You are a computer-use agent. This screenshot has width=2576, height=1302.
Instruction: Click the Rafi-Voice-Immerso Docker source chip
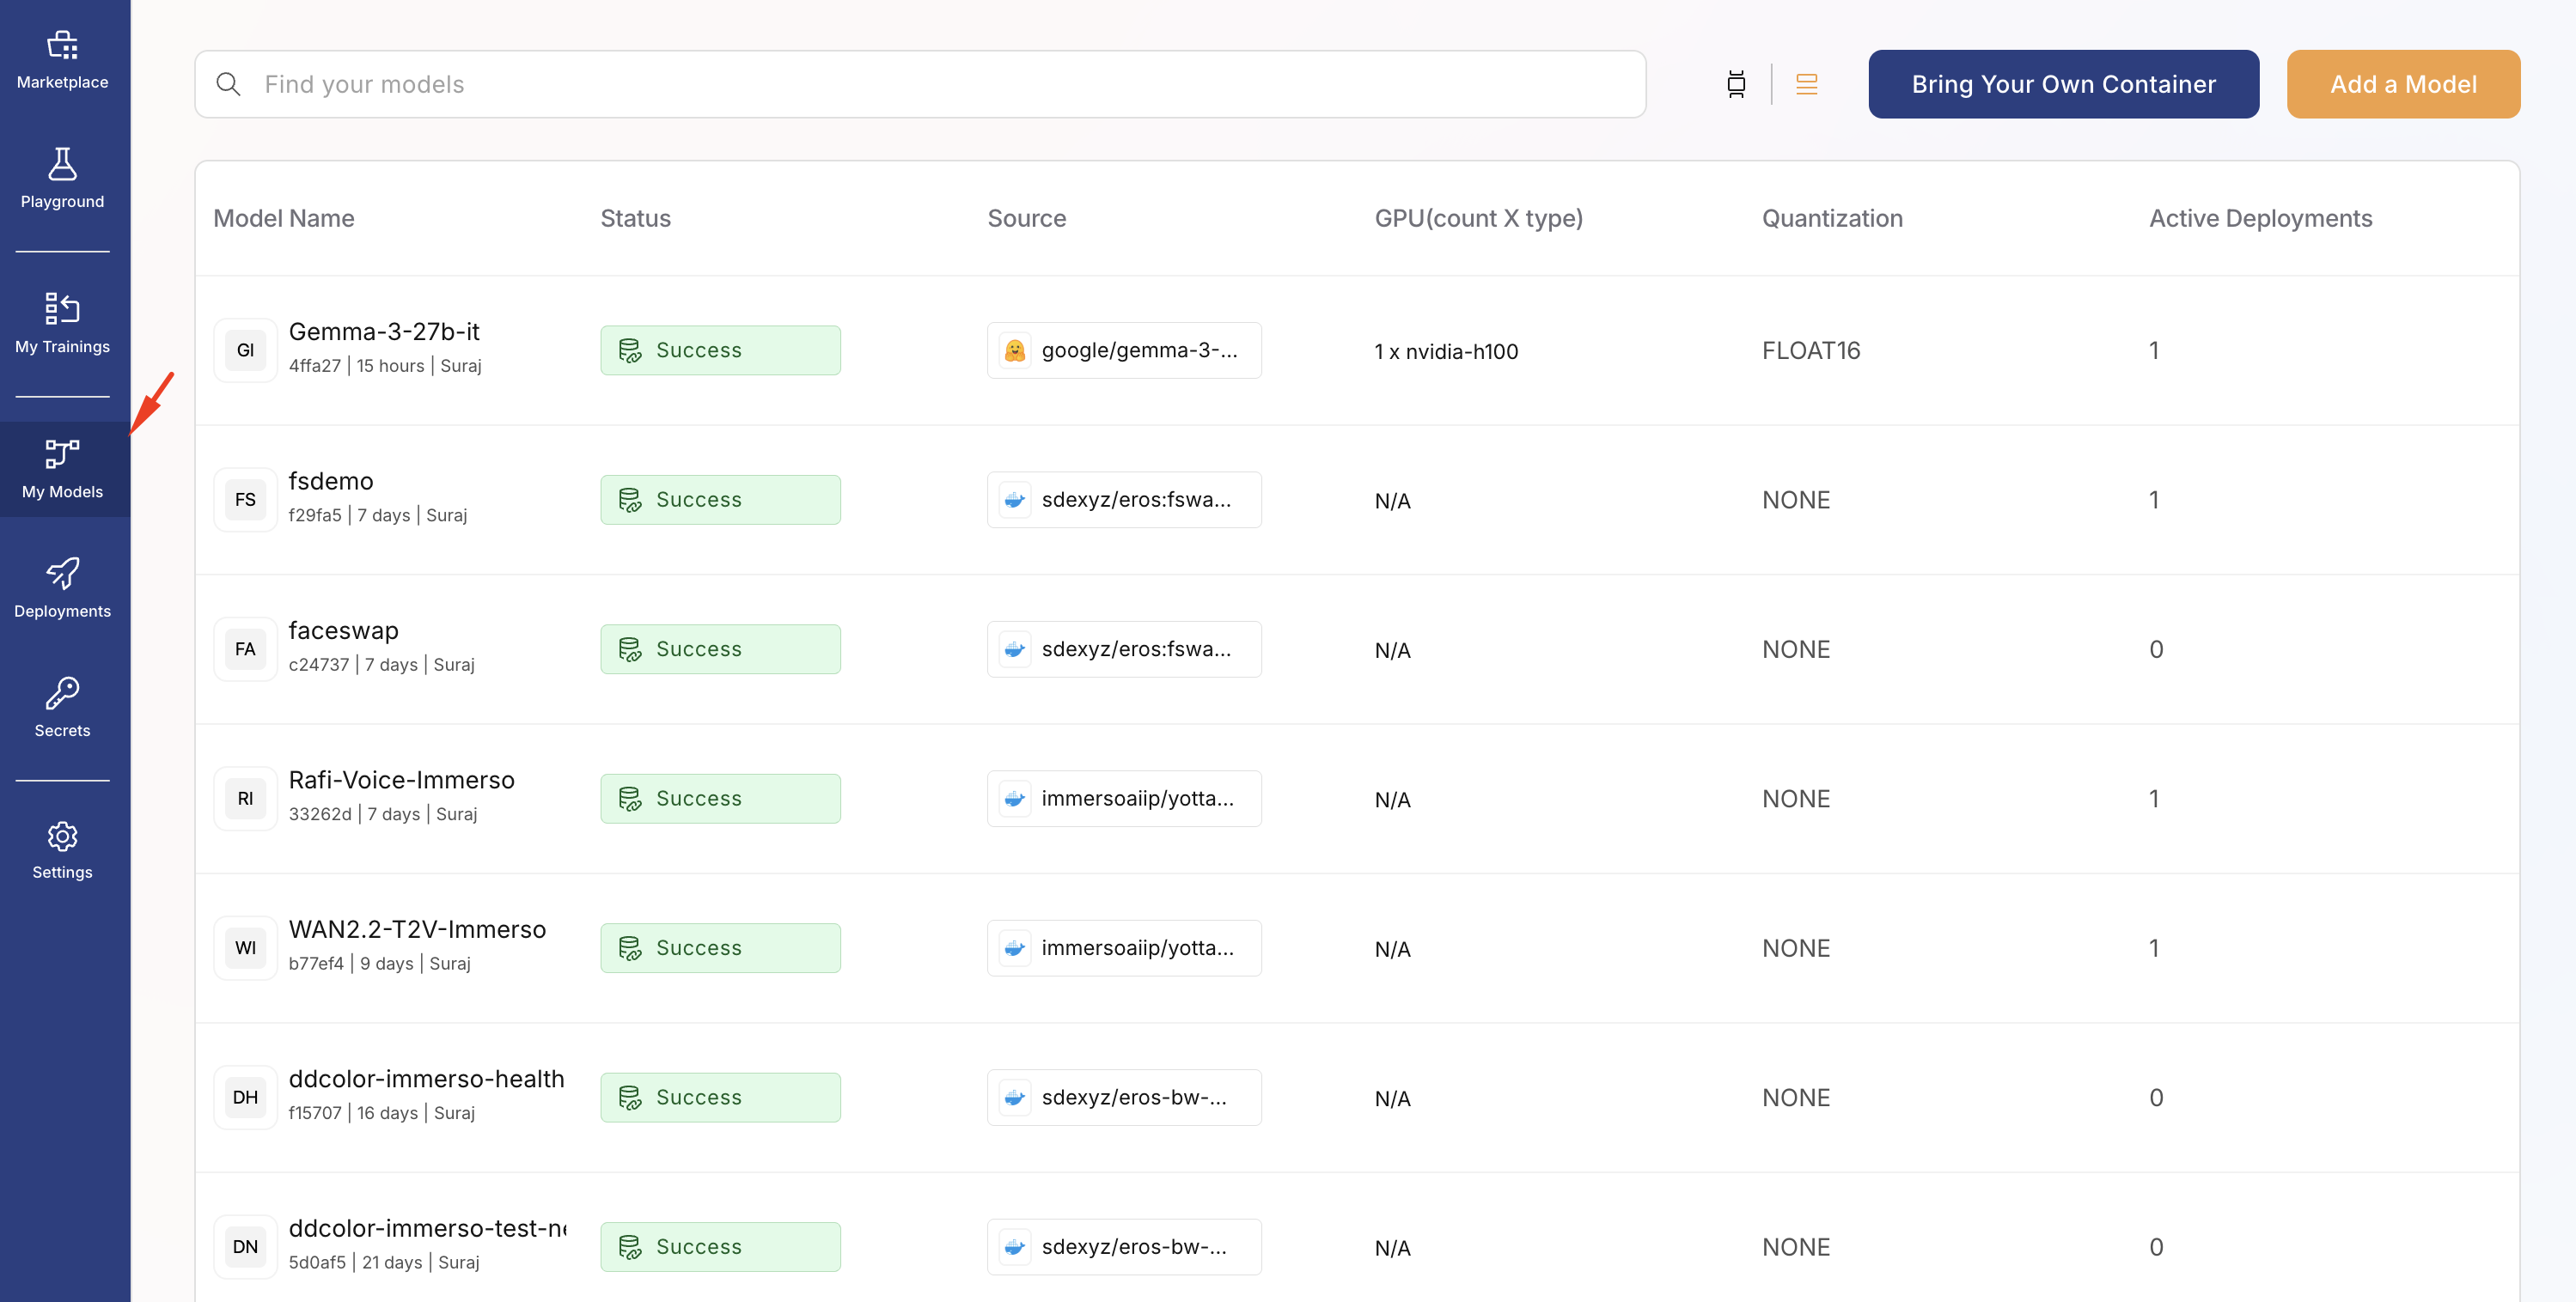point(1123,799)
